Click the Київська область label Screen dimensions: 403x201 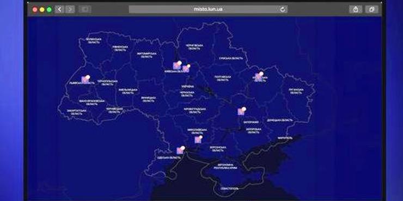[x=175, y=71]
